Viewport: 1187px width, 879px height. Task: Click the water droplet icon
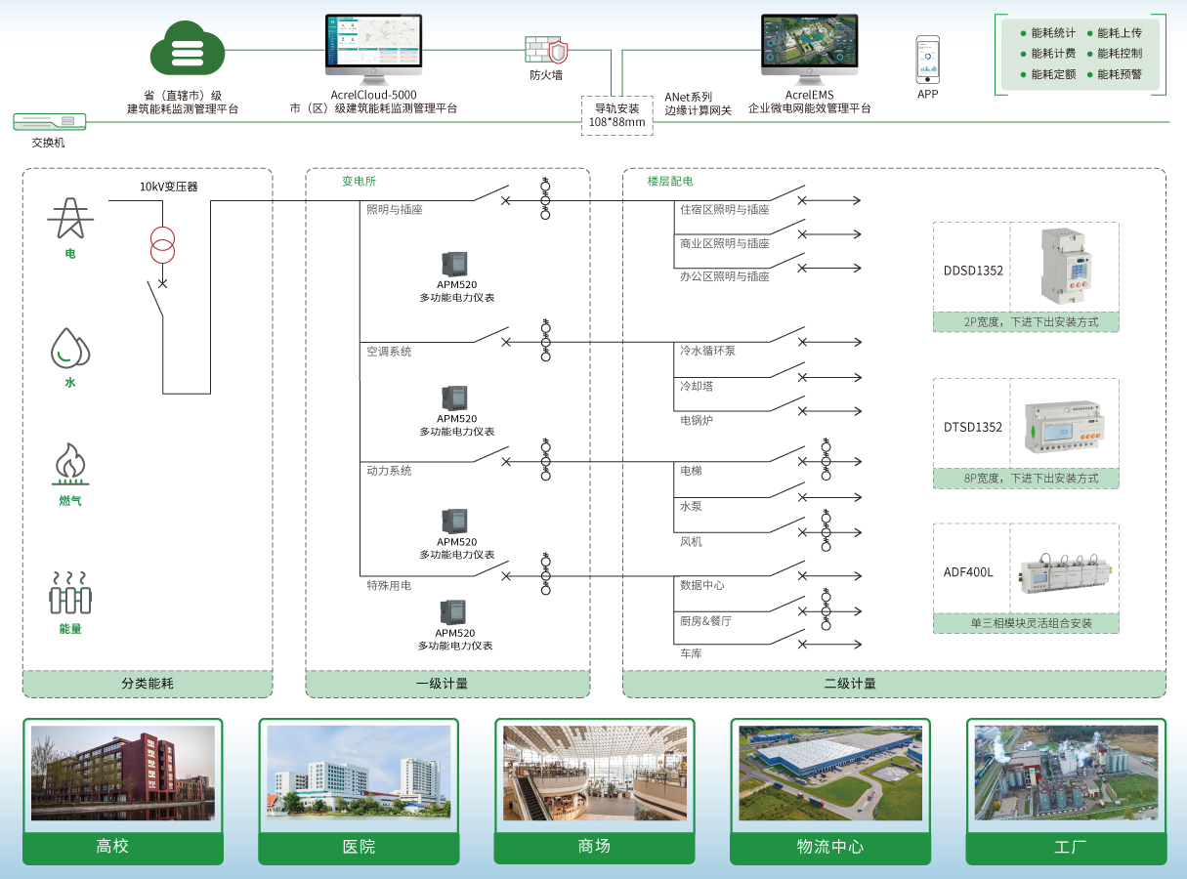coord(69,348)
